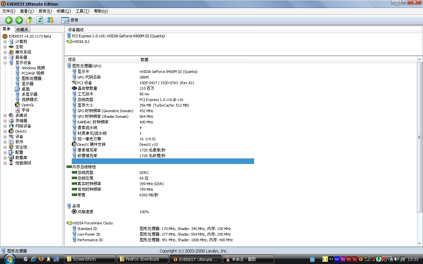423x264 pixels.
Task: Switch to ScreenShots taskbar window
Action: pyautogui.click(x=90, y=259)
